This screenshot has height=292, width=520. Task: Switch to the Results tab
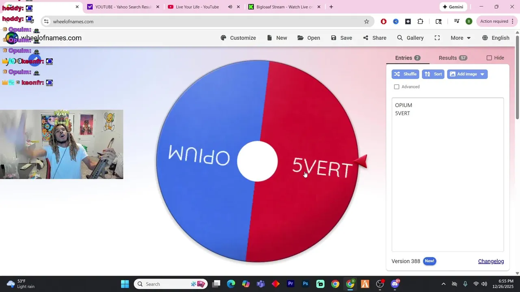click(453, 58)
